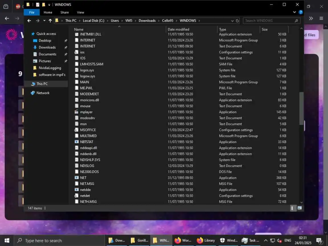This screenshot has height=246, width=328.
Task: Open the File ribbon tab
Action: (32, 12)
